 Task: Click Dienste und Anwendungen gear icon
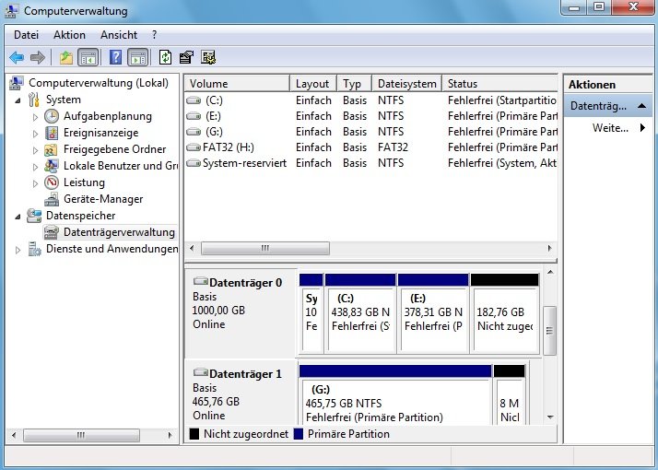(x=34, y=249)
